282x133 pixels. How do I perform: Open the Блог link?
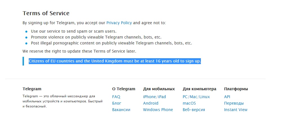click(x=117, y=103)
